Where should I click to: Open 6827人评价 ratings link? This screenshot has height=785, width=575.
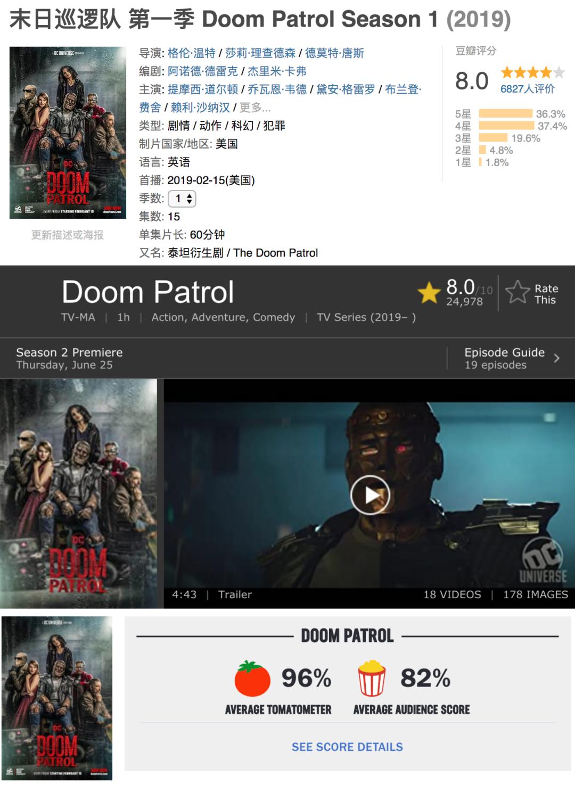coord(527,89)
